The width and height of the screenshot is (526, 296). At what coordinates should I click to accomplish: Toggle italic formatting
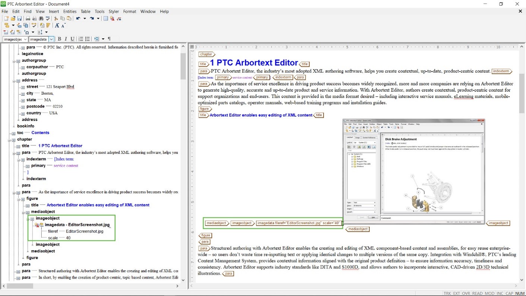66,39
